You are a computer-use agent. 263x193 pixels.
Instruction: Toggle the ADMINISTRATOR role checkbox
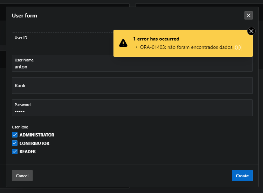pos(15,135)
